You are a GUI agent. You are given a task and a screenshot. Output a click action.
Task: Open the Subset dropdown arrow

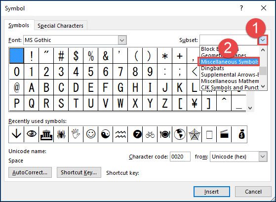click(x=263, y=40)
